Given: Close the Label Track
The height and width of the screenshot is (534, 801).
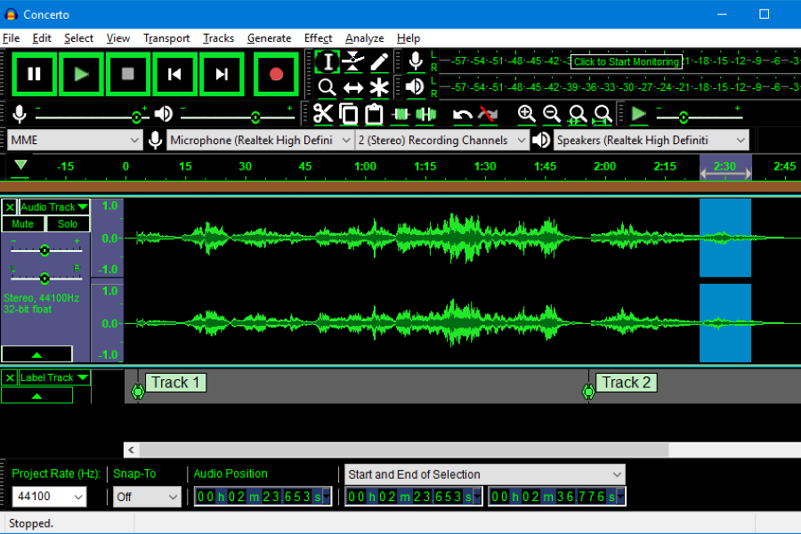Looking at the screenshot, I should click(x=10, y=377).
